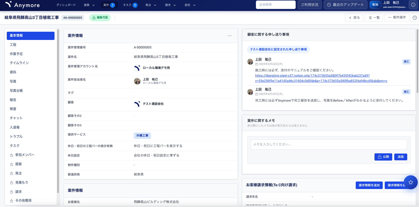
Task: Click 飛騨高山ビルディング株式会社 customer name
Action: point(156,202)
